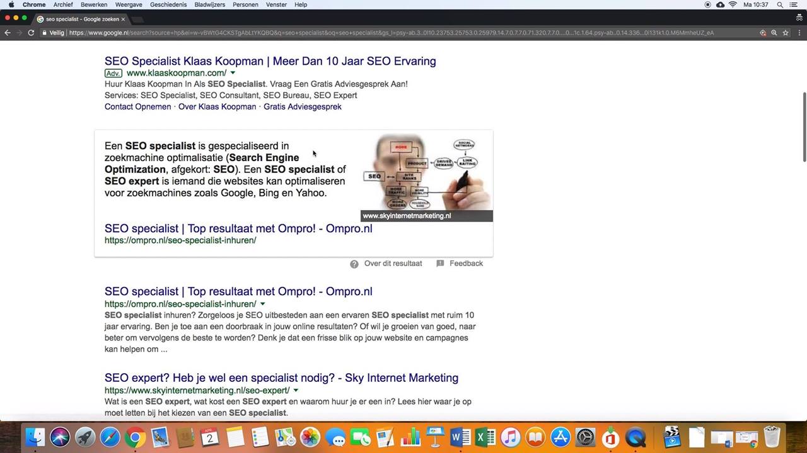Open the Bewerken menu
Screen dimensions: 807x453
[94, 4]
